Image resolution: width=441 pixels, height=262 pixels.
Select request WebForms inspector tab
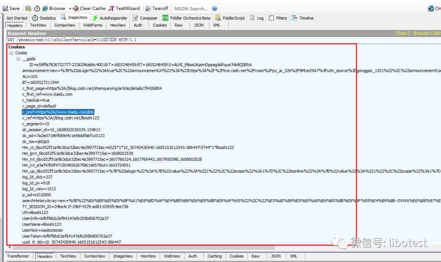tap(93, 25)
